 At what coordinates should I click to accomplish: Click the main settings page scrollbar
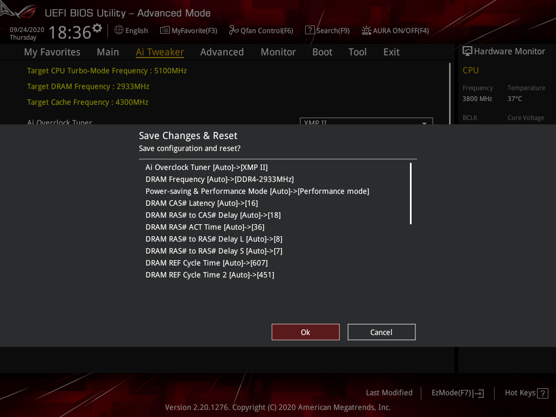pyautogui.click(x=450, y=93)
